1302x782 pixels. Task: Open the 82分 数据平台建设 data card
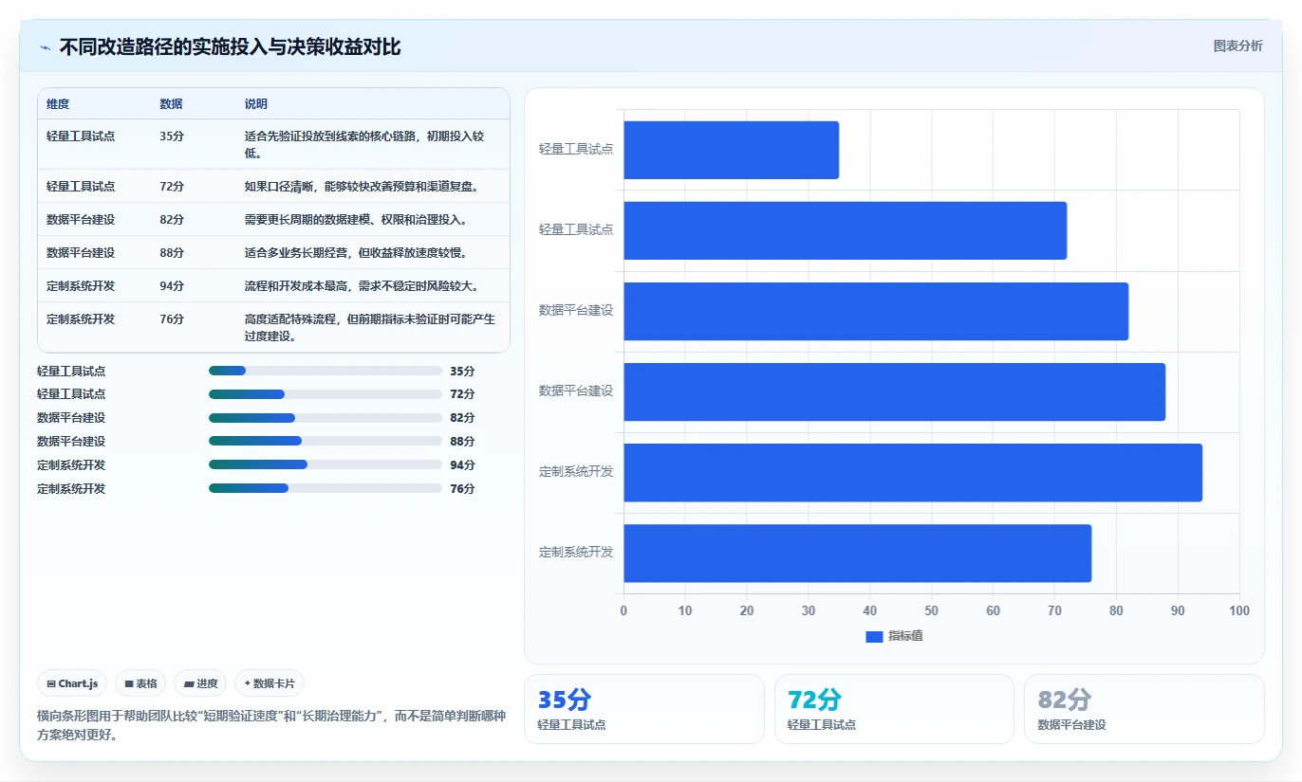(1144, 709)
